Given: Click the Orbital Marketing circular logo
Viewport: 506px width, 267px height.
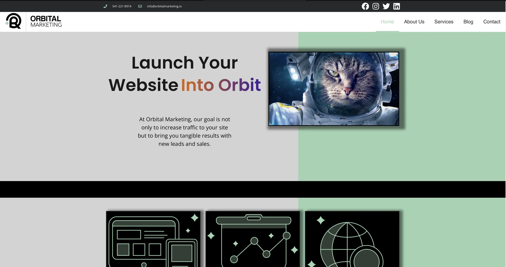Looking at the screenshot, I should pos(13,21).
